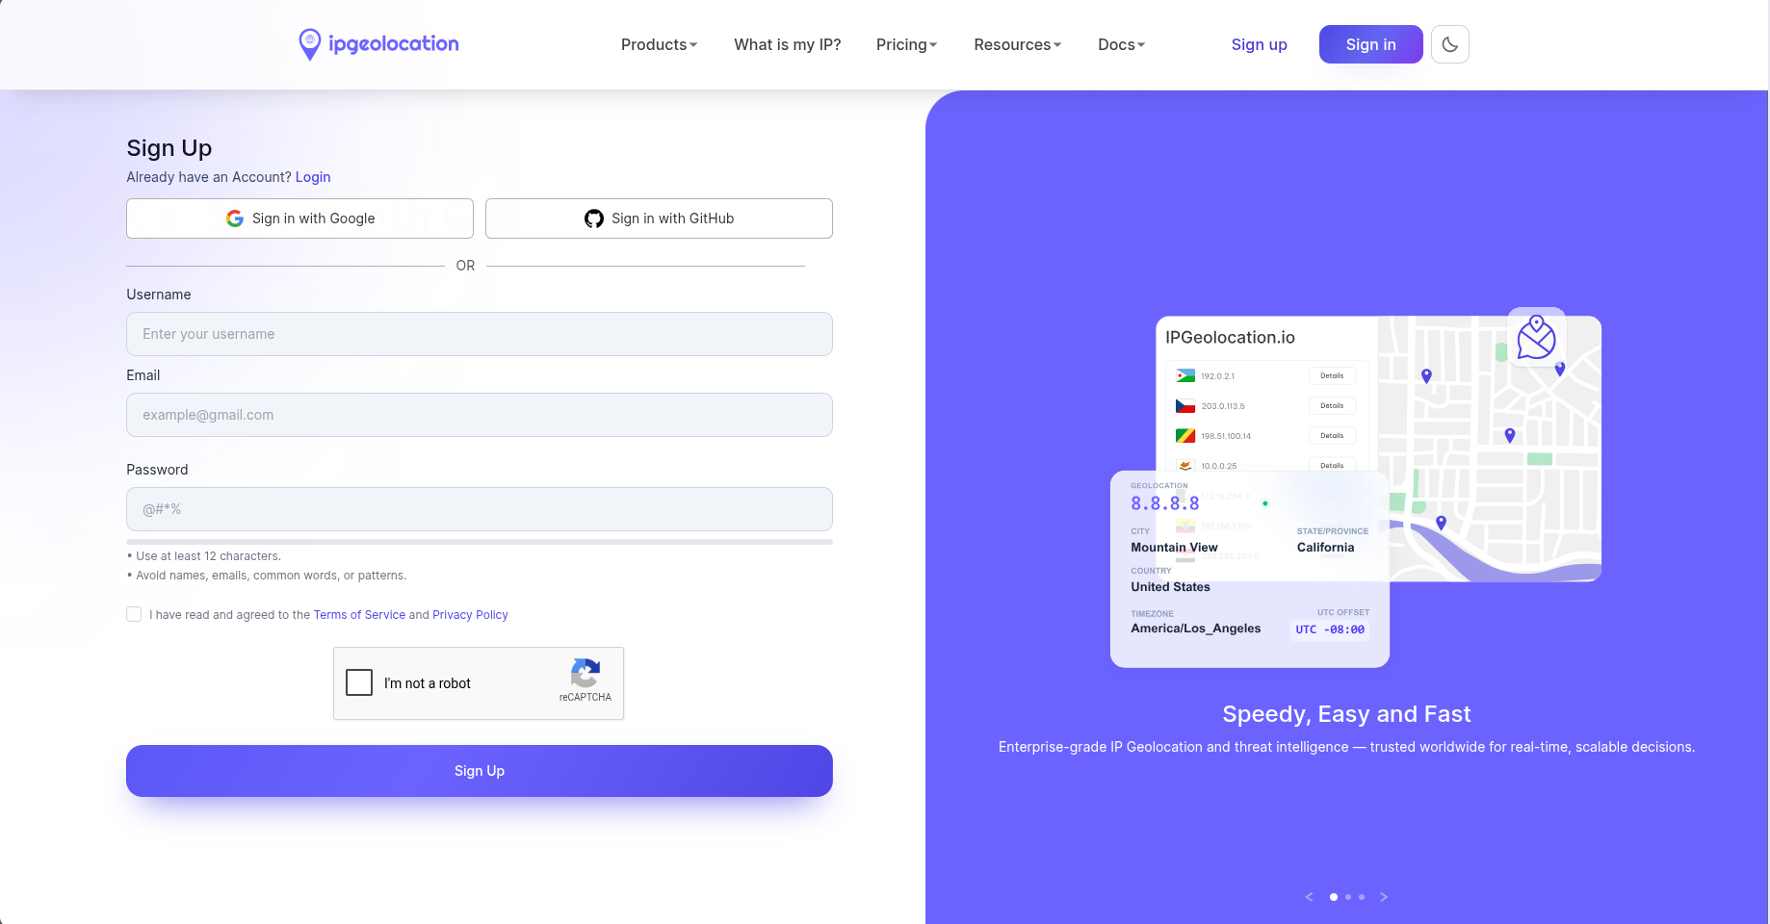The width and height of the screenshot is (1770, 924).
Task: Click the Google logo icon
Action: 235,218
